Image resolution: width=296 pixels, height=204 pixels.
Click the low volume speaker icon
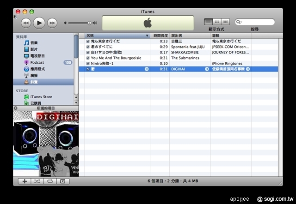tap(65, 23)
